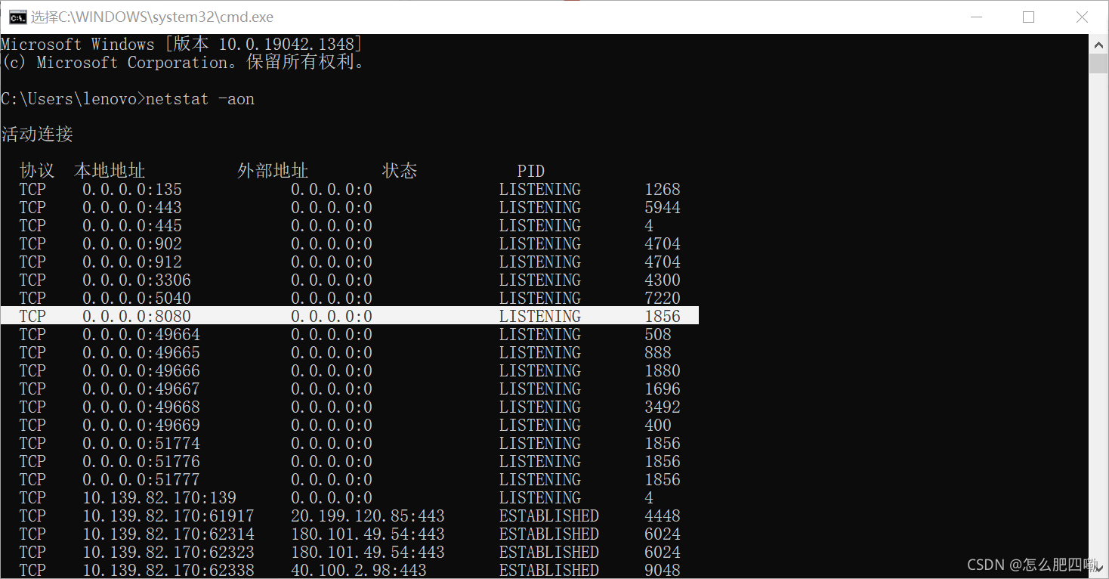
Task: Click the 本地地址 column header
Action: 110,171
